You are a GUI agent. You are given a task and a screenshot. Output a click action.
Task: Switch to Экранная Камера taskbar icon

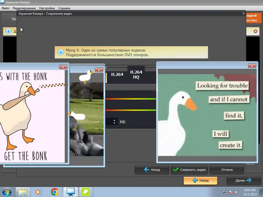[x=71, y=192]
